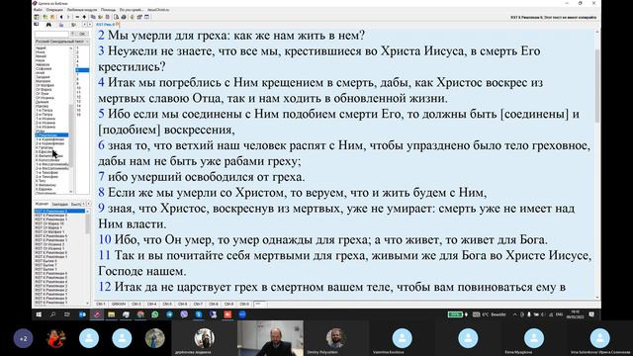Click the active speaker video thumbnail
The height and width of the screenshot is (356, 633).
tap(270, 338)
